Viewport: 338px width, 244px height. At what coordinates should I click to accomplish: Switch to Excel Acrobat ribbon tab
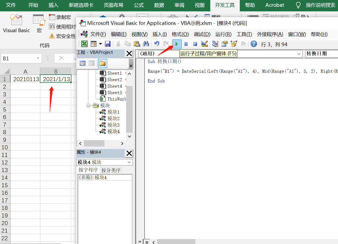(275, 5)
